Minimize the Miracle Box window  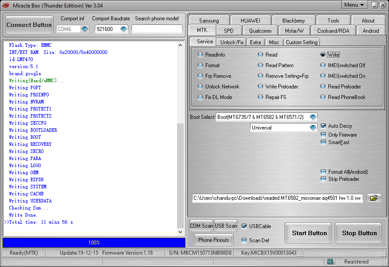[374, 5]
